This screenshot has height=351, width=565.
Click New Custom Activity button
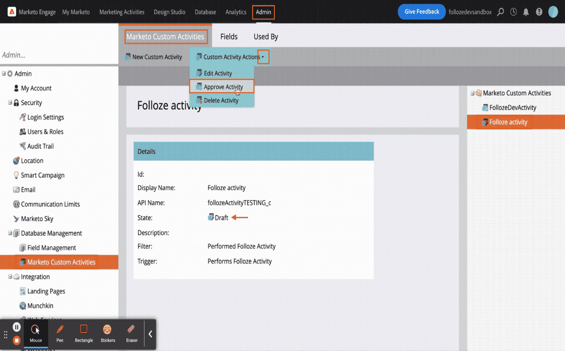(153, 57)
